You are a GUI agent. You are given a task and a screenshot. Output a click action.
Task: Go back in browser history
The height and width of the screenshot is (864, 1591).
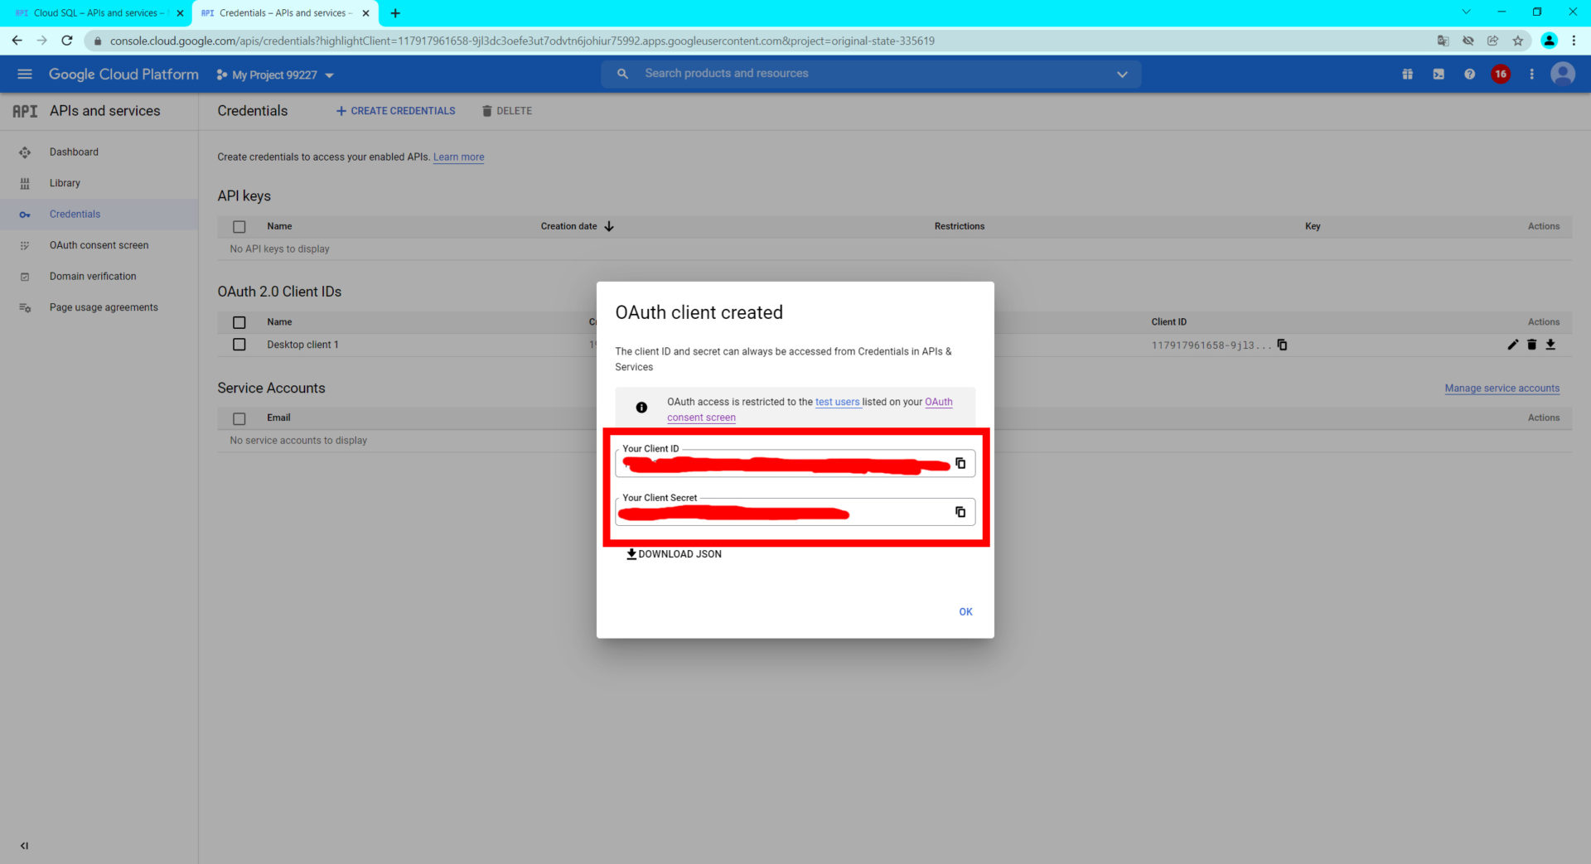pyautogui.click(x=17, y=41)
